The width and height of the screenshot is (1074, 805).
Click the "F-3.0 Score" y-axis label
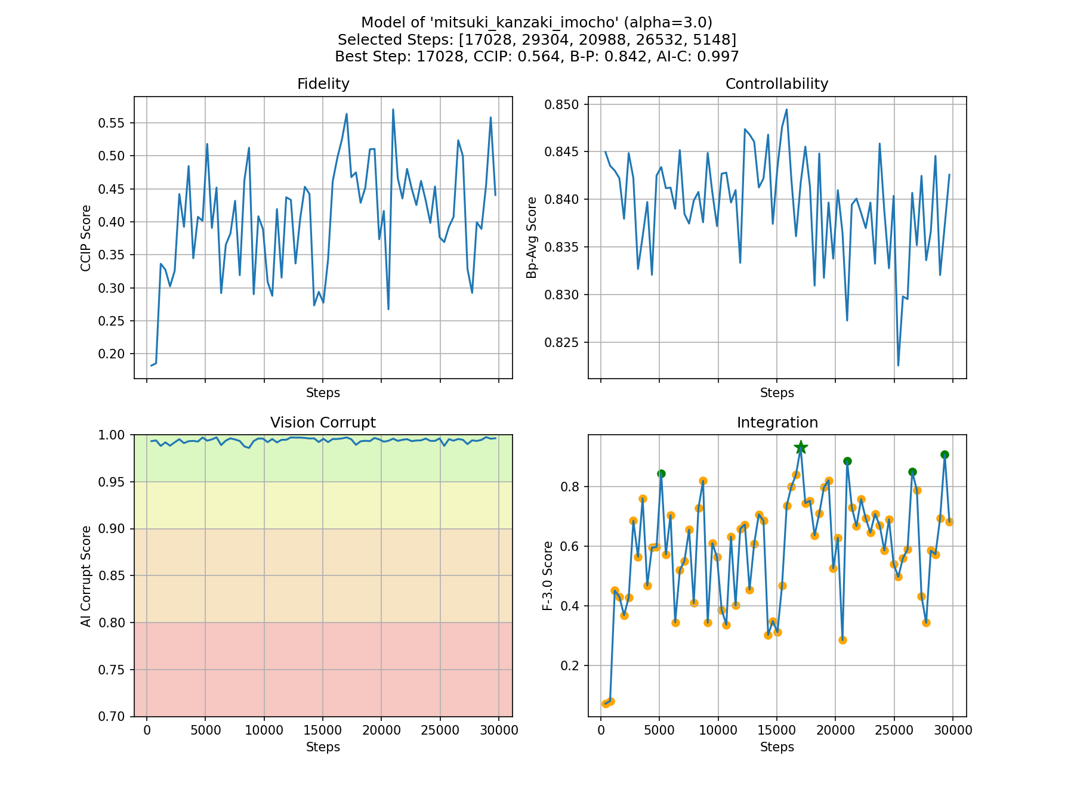pos(548,576)
